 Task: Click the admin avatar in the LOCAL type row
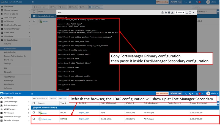click(40, 113)
